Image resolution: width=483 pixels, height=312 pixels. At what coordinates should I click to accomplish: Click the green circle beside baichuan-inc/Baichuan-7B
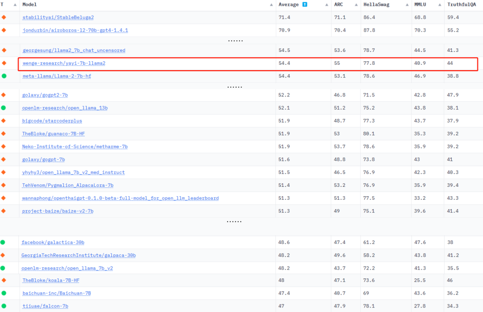coord(4,293)
